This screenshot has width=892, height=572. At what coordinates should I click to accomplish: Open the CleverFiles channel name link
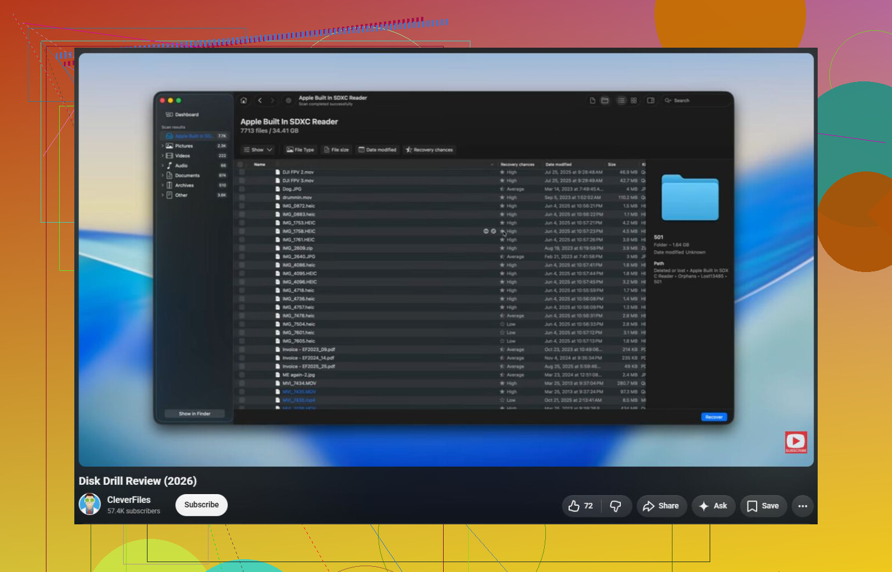[129, 500]
